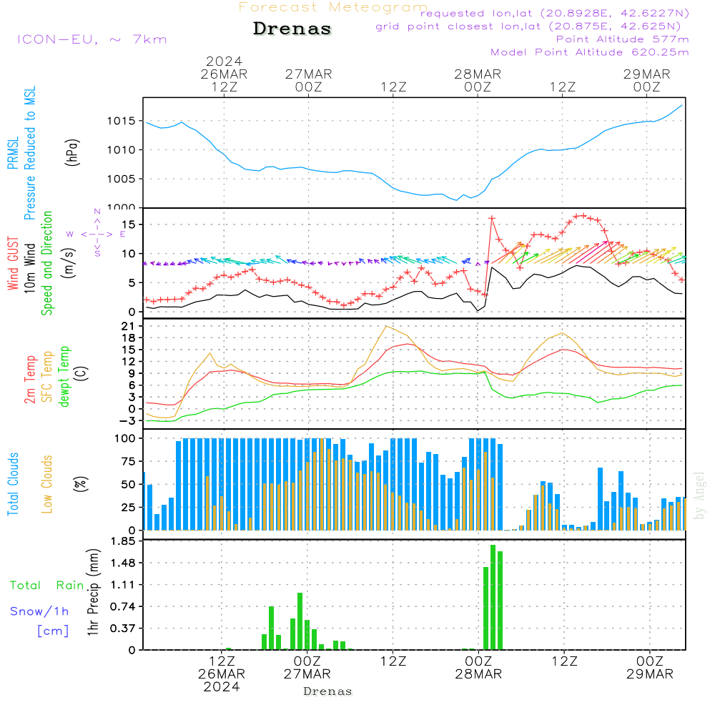Click the "Total Rain" legend label
The image size is (715, 715).
click(x=46, y=586)
